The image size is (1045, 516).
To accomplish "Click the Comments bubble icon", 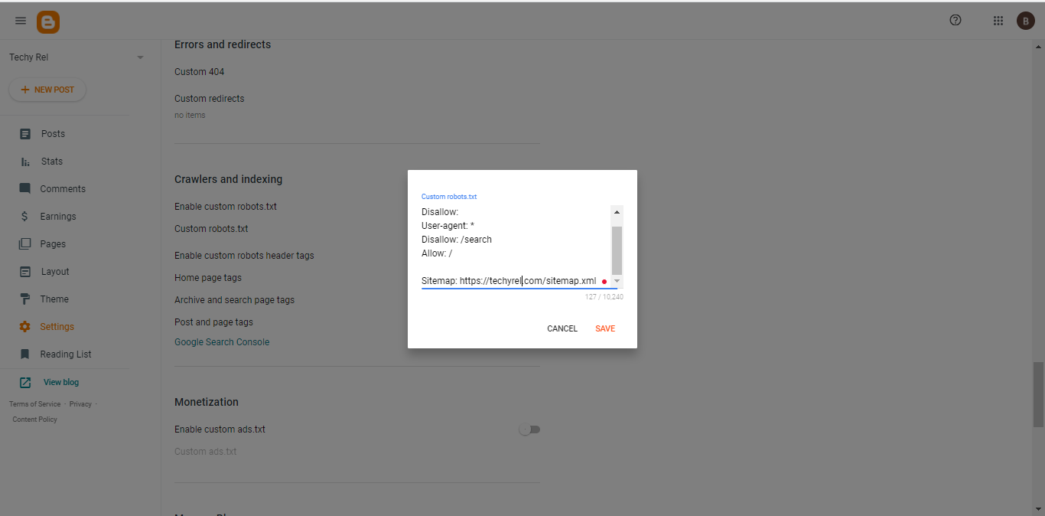I will click(x=25, y=189).
